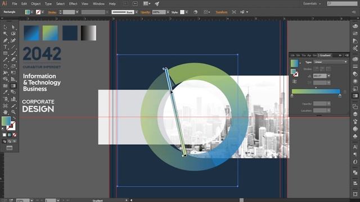Click the green-to-blue gradient slider bar
Viewport: 360px width, 202px height.
[316, 91]
